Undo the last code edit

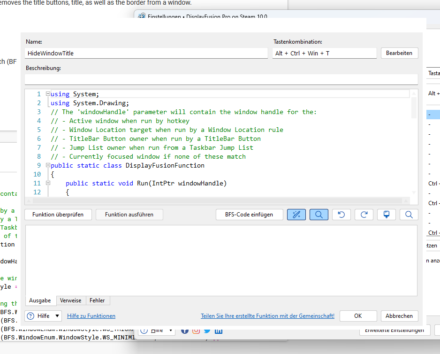tap(341, 215)
